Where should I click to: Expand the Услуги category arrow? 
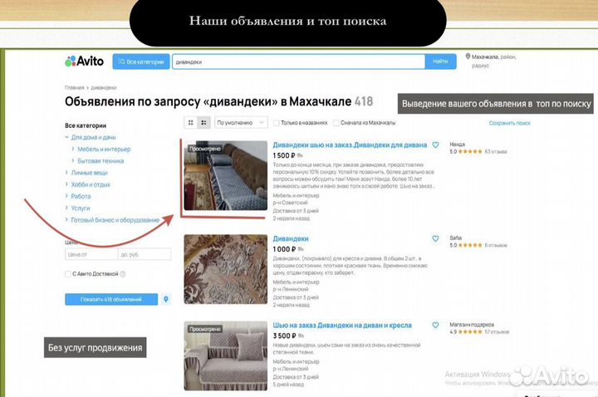pyautogui.click(x=66, y=208)
